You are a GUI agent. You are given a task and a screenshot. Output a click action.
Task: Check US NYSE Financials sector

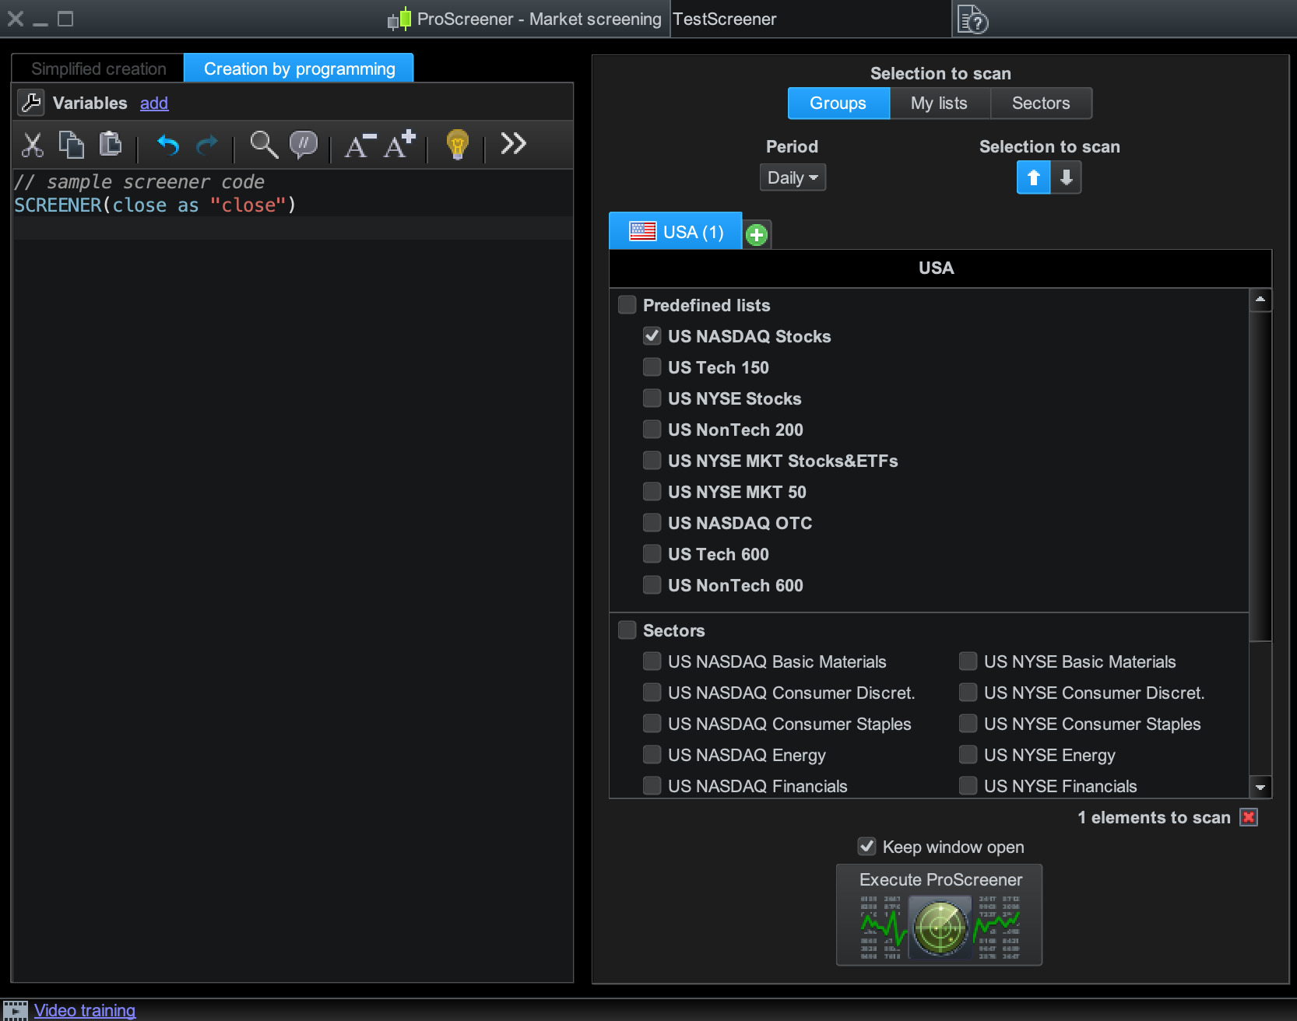(968, 785)
